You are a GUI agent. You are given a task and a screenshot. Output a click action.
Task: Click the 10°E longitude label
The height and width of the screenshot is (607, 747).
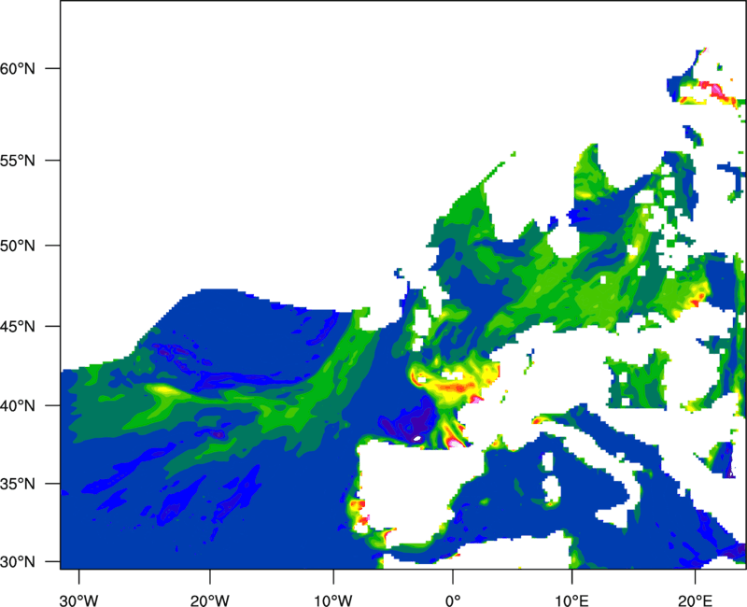571,600
